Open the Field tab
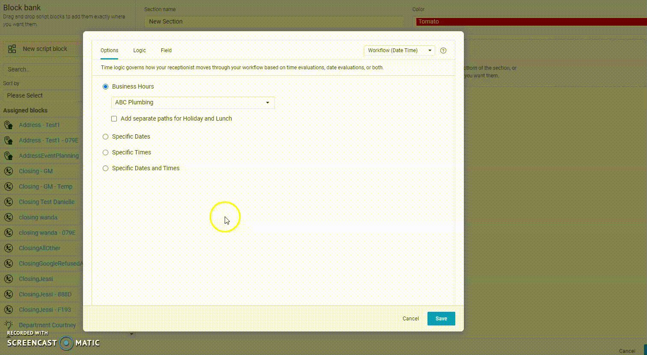 tap(166, 50)
